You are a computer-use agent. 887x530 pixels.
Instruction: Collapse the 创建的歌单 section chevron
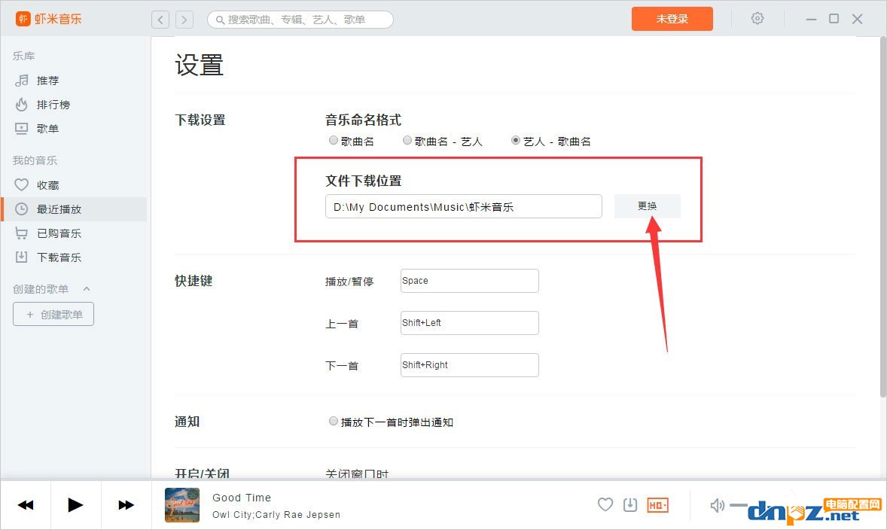coord(86,289)
